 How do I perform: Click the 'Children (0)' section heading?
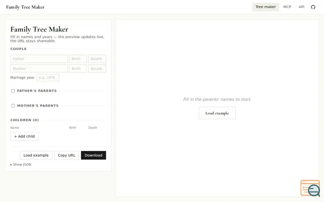(25, 120)
